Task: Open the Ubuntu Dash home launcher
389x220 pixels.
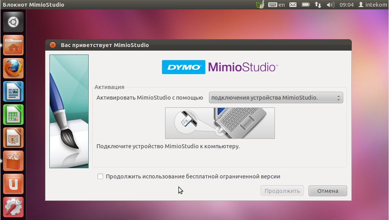Action: tap(13, 22)
